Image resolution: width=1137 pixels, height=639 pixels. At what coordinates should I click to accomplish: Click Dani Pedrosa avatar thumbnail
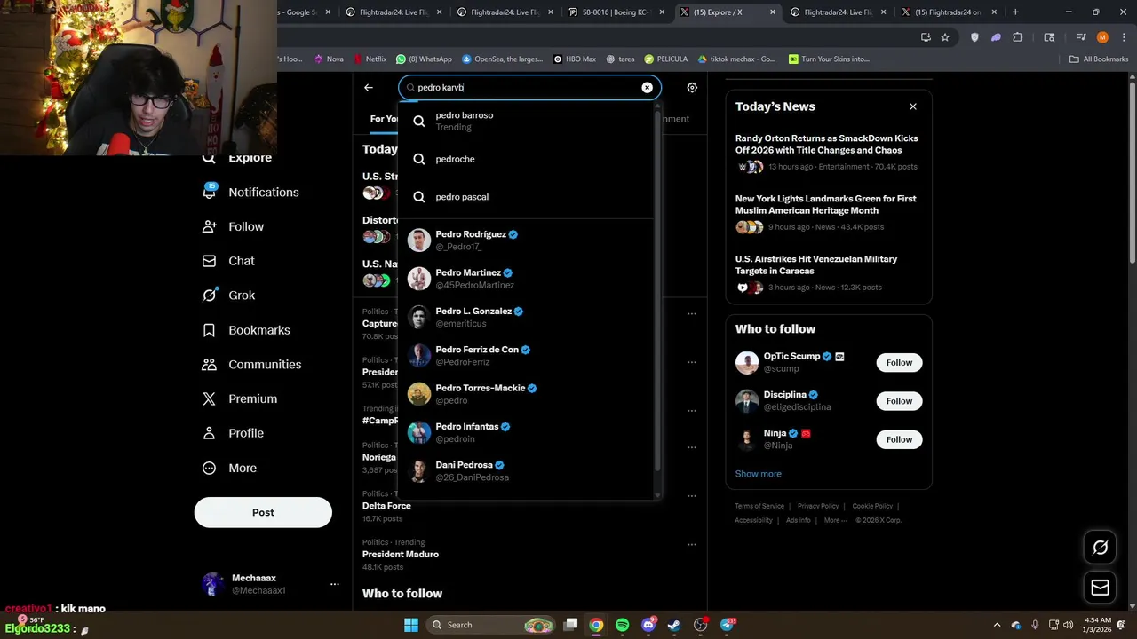[419, 471]
